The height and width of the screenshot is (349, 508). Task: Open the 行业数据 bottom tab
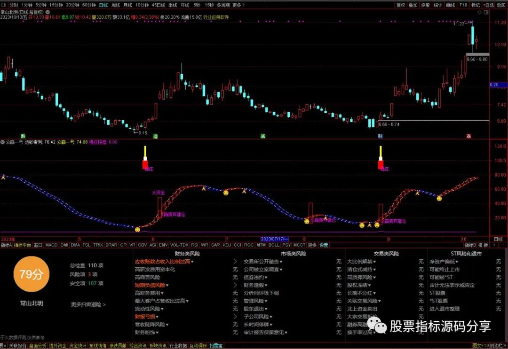click(178, 346)
